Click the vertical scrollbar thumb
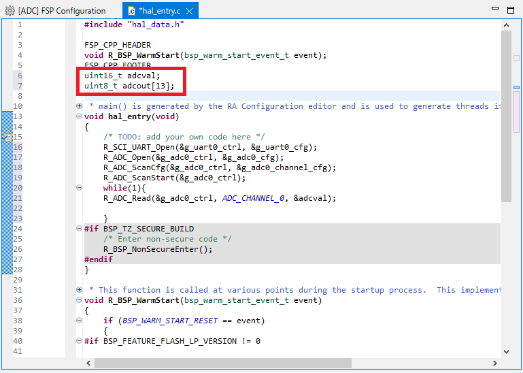 506,116
